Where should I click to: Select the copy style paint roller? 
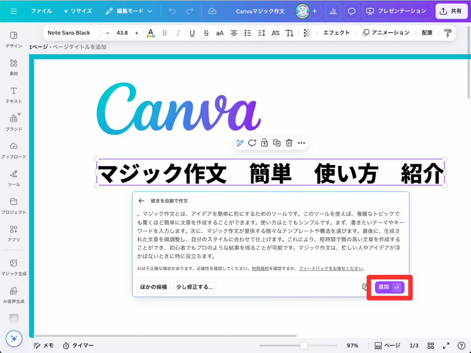click(448, 33)
